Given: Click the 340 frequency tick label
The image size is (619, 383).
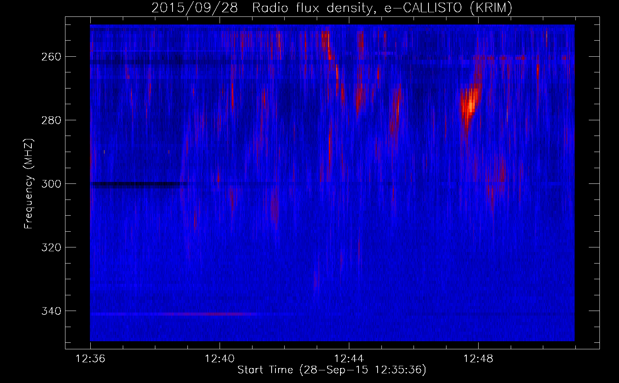Looking at the screenshot, I should (51, 311).
